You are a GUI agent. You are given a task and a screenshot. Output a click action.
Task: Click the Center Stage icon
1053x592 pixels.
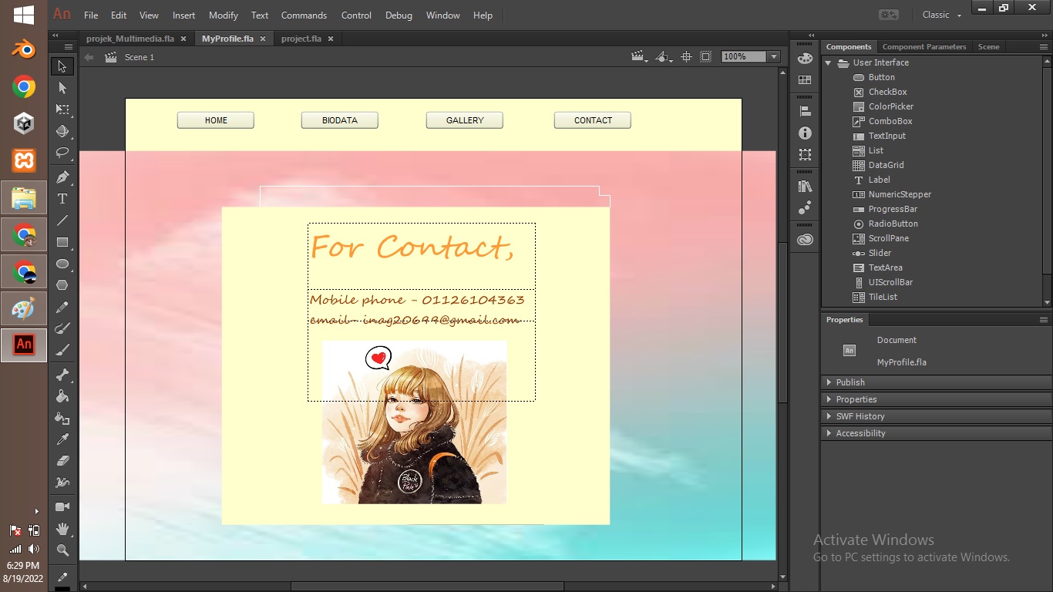(x=686, y=57)
